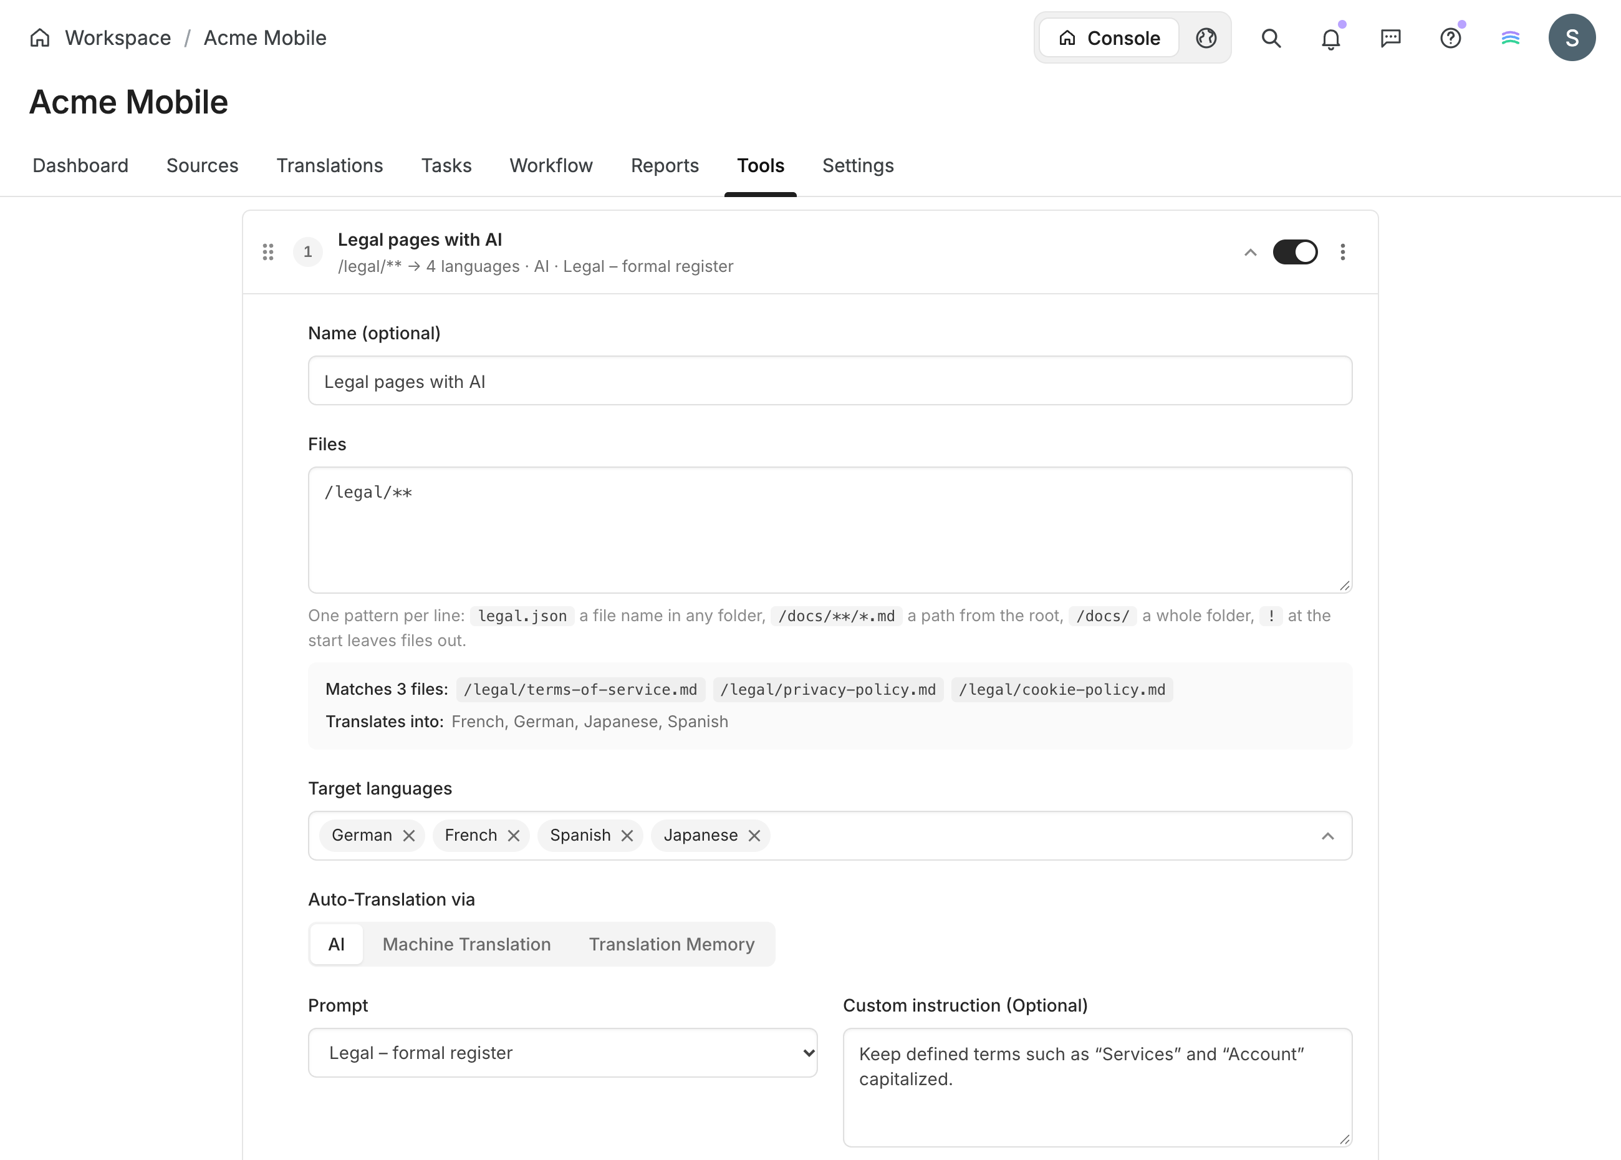The height and width of the screenshot is (1160, 1621).
Task: Open the Translations tab
Action: point(329,165)
